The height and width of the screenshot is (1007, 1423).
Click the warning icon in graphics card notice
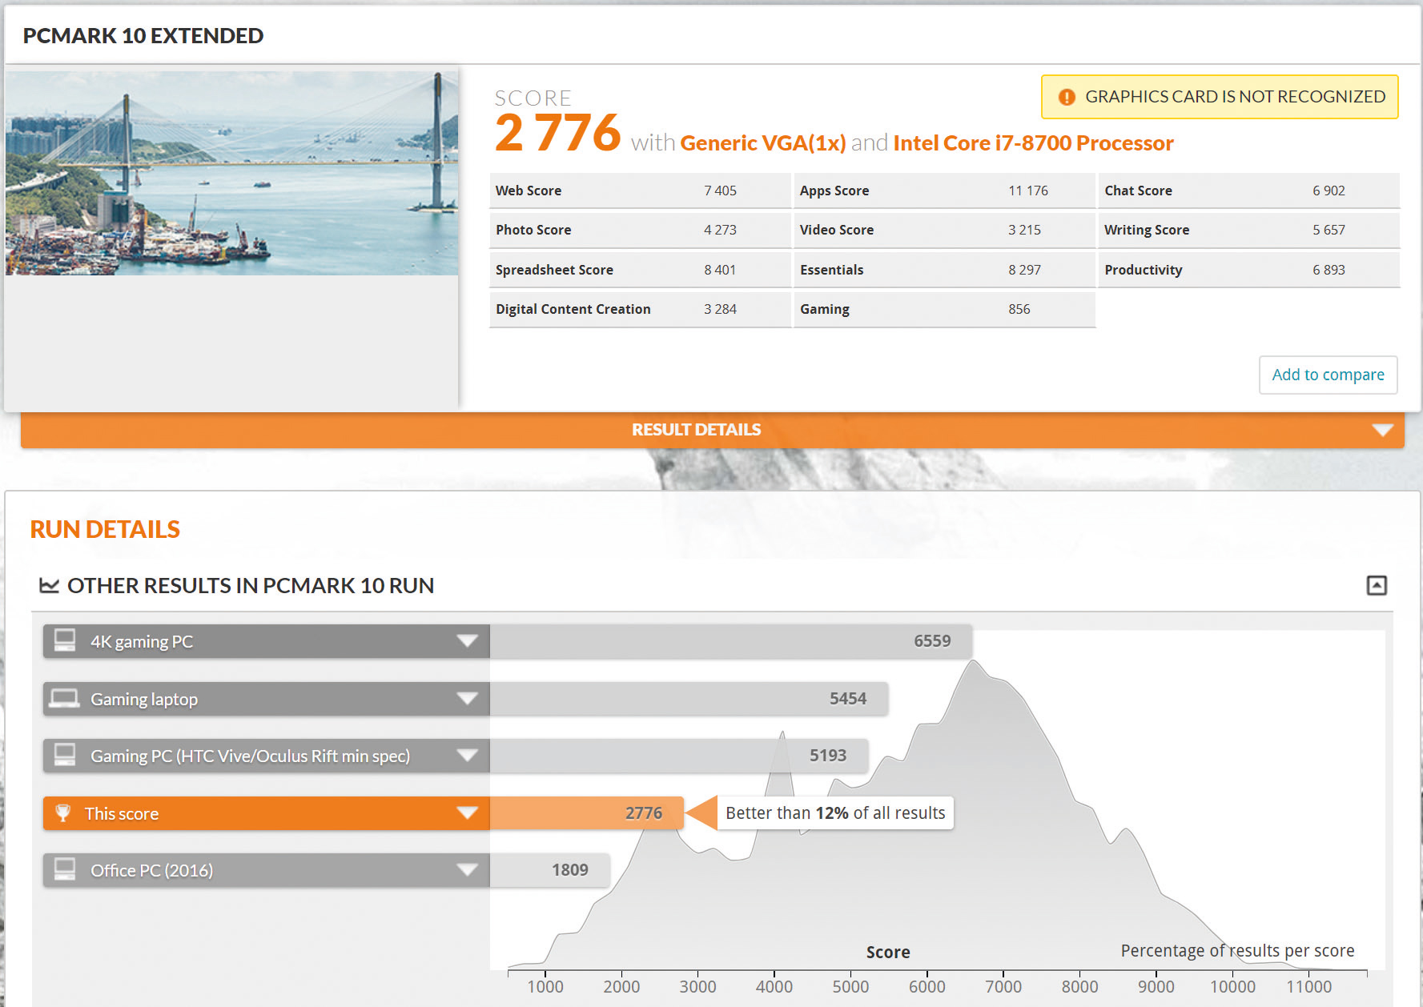1067,97
